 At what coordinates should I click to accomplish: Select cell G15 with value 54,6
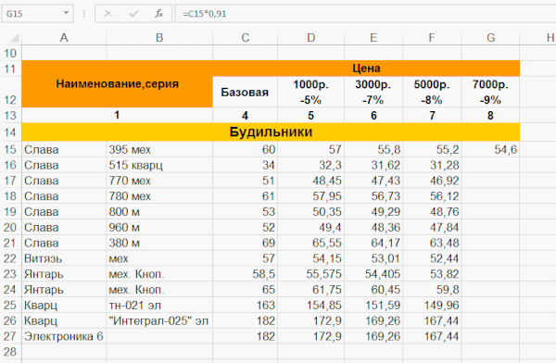pos(491,149)
